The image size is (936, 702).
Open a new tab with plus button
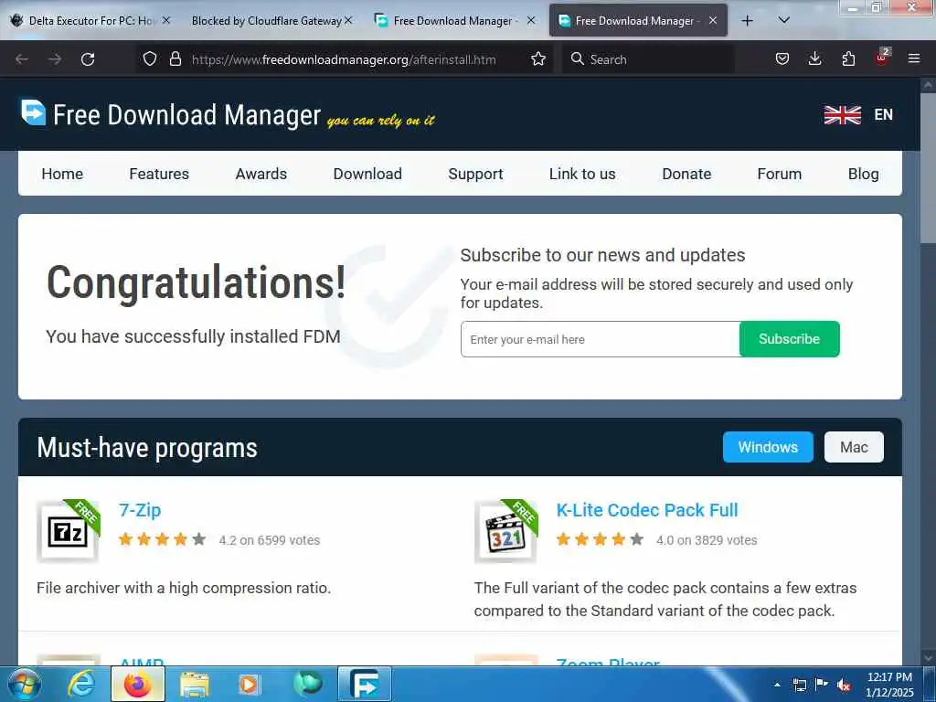click(747, 21)
